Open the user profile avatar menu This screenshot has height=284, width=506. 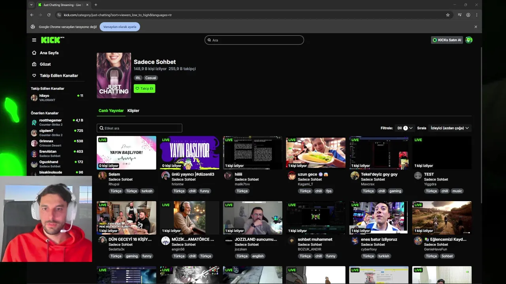tap(469, 40)
